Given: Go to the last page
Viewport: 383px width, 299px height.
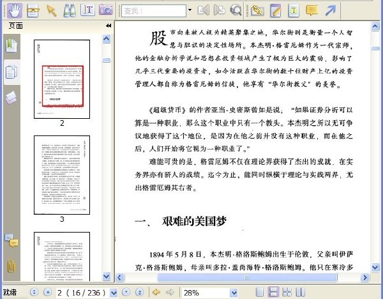Looking at the screenshot, I should pos(139,292).
